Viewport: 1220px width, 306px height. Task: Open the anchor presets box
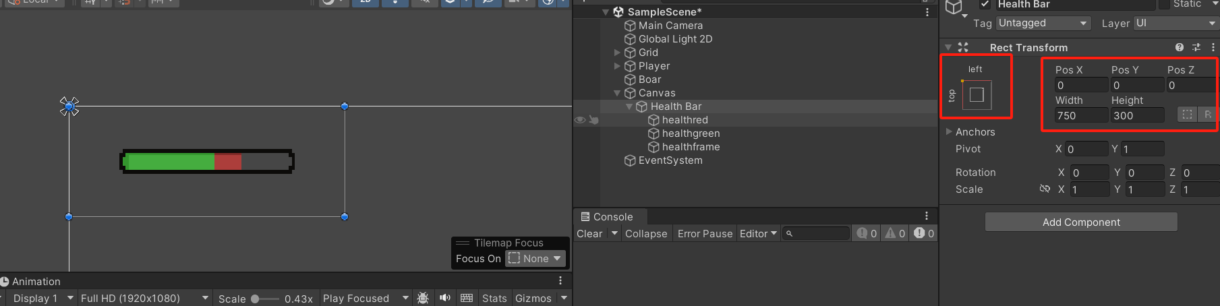977,95
